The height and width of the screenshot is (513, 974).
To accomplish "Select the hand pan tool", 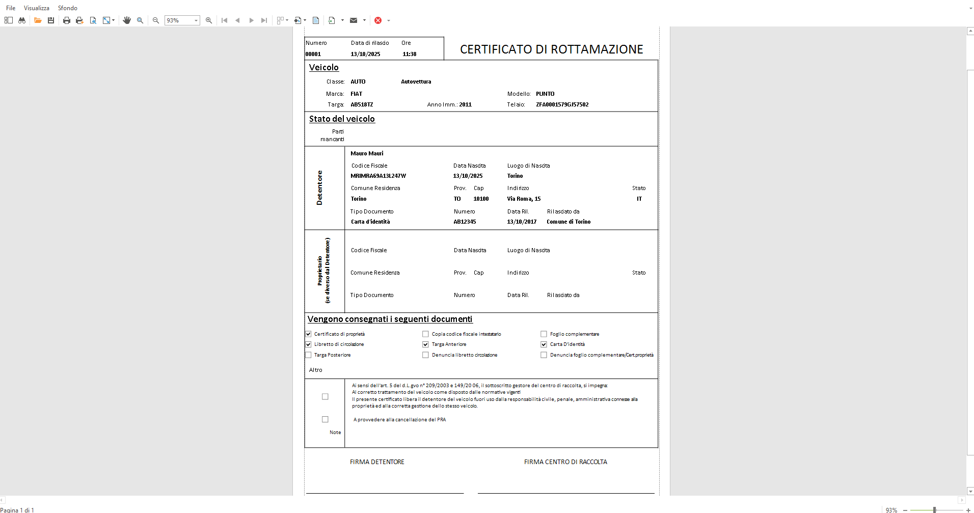I will click(x=127, y=20).
